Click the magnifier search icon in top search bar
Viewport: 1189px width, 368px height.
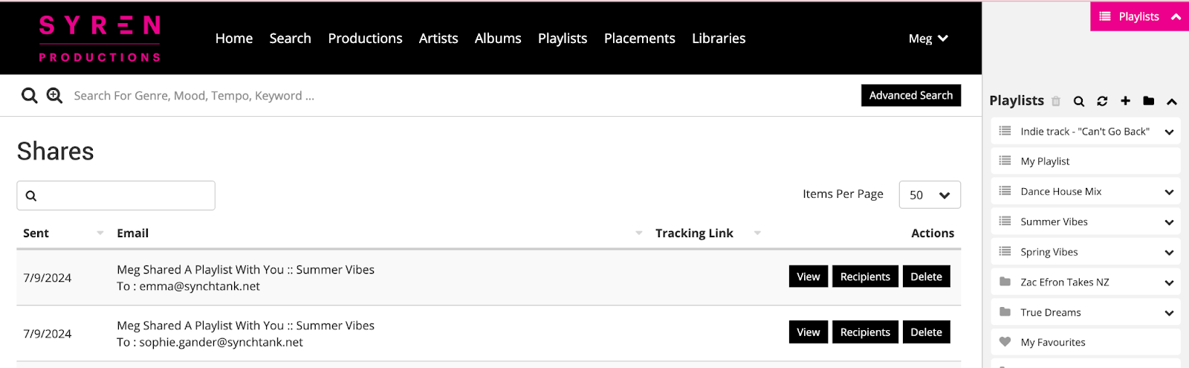[x=29, y=96]
